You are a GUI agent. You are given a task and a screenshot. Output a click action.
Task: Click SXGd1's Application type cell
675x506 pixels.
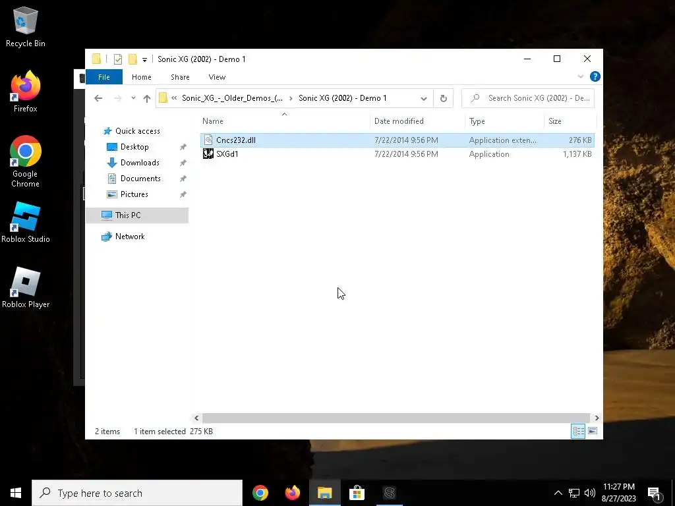coord(489,154)
